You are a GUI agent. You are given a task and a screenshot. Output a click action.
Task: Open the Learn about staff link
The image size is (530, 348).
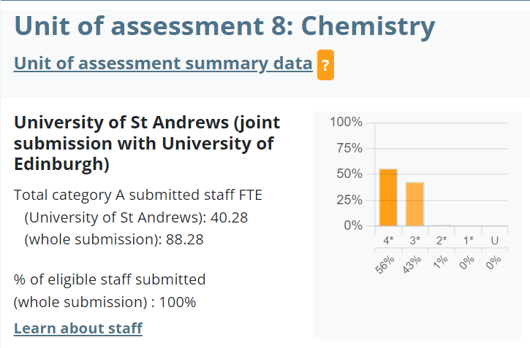78,328
